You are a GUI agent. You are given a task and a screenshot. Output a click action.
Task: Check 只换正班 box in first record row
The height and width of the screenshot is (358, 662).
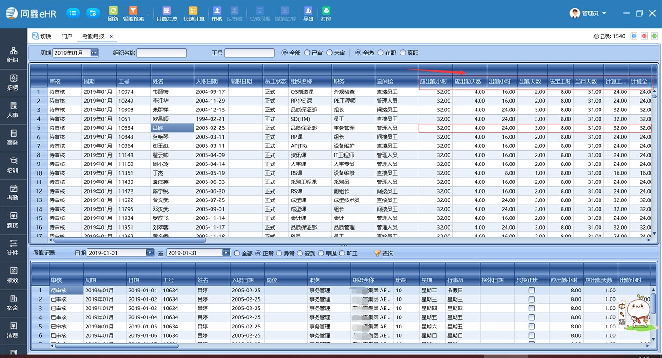(531, 291)
